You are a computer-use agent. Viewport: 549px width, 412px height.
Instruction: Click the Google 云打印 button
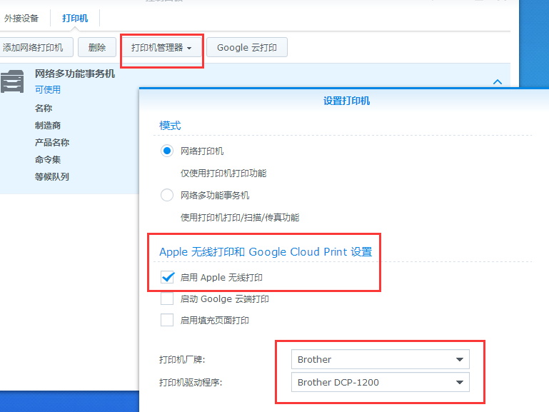(x=247, y=48)
